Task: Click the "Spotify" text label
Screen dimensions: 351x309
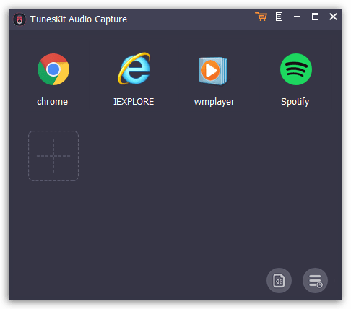Action: coord(295,102)
